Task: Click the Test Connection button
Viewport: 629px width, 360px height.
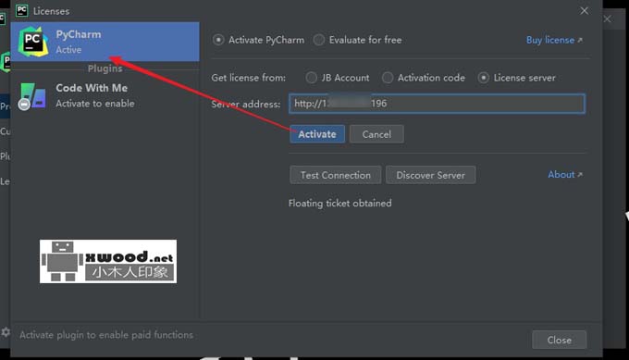Action: (x=336, y=175)
